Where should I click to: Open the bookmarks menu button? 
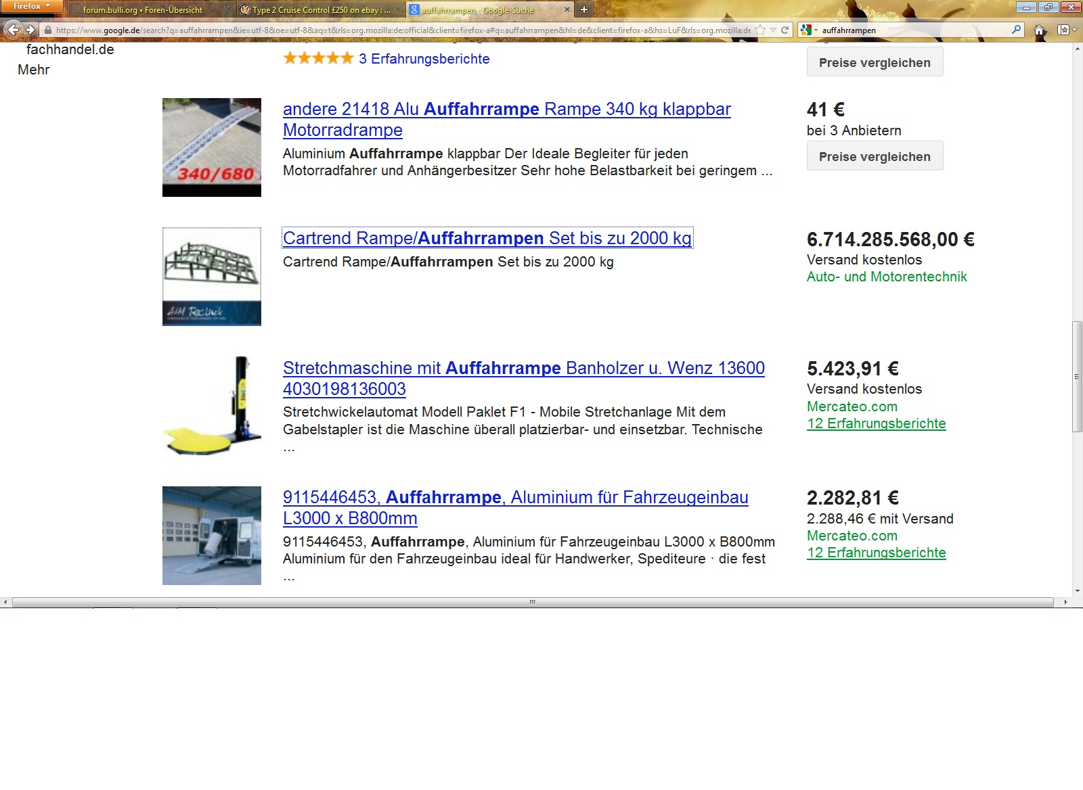tap(1066, 30)
